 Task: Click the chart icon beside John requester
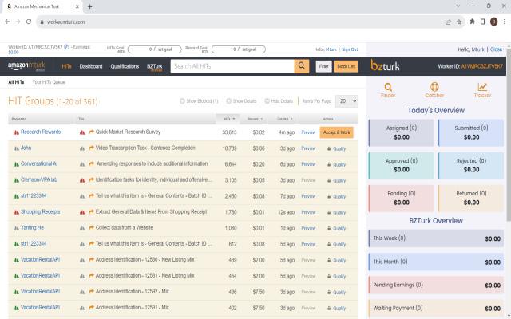pyautogui.click(x=16, y=148)
